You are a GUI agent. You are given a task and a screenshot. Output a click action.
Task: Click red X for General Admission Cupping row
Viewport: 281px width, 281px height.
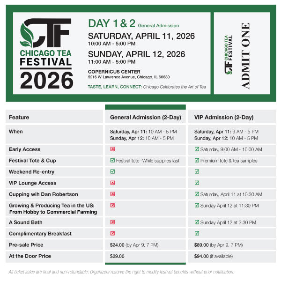pyautogui.click(x=112, y=194)
